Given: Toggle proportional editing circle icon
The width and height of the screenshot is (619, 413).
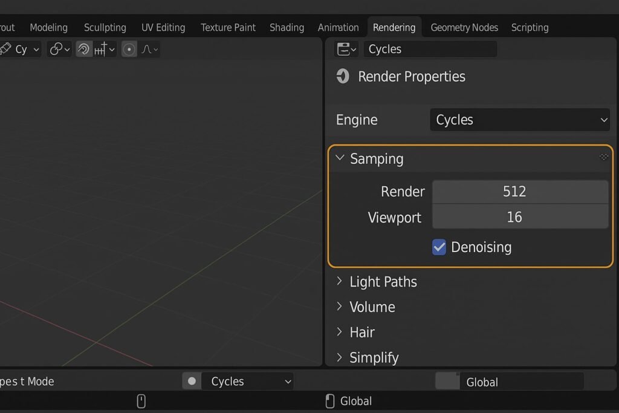Looking at the screenshot, I should (129, 50).
